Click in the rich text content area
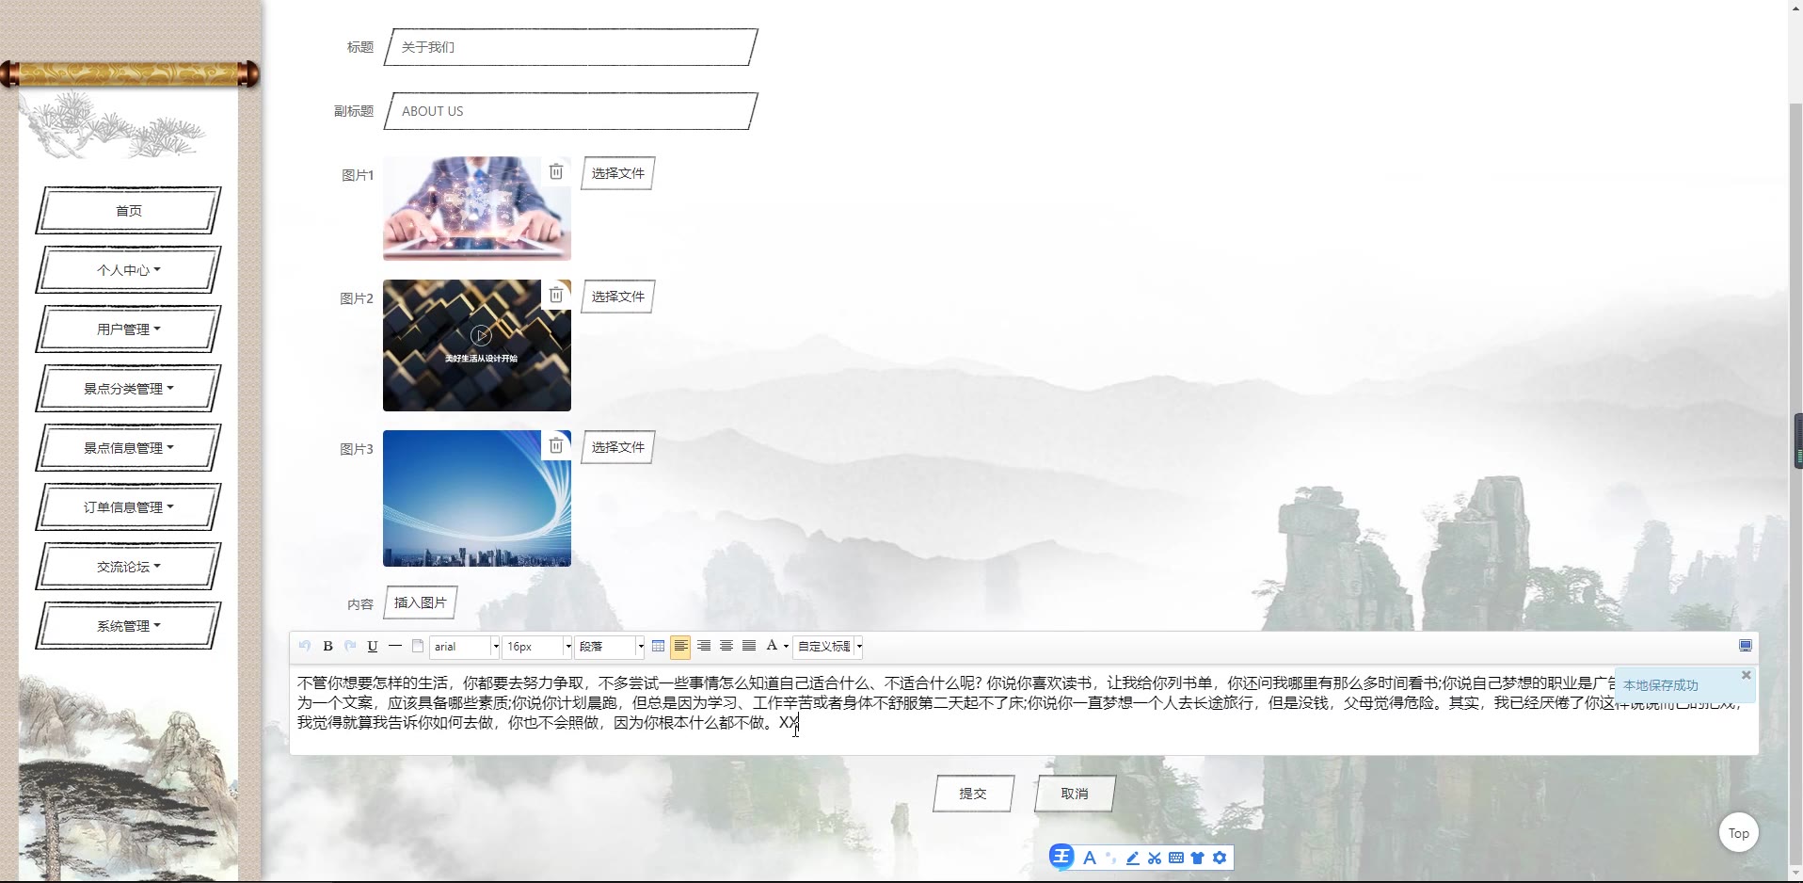Screen dimensions: 1803x883 [x=1024, y=710]
